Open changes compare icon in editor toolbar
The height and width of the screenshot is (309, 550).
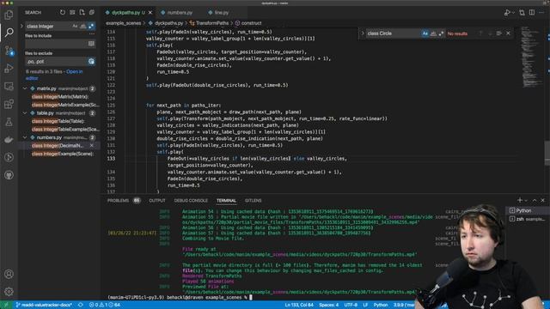[x=522, y=13]
